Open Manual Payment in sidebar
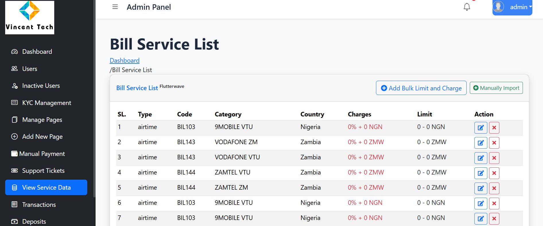 [x=42, y=154]
